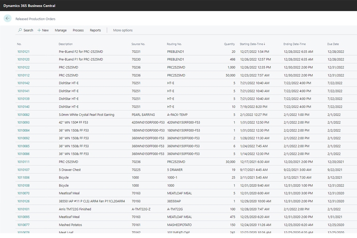Screen dimensions: 357x238
Task: Open production order 1010085
Action: pos(23,146)
